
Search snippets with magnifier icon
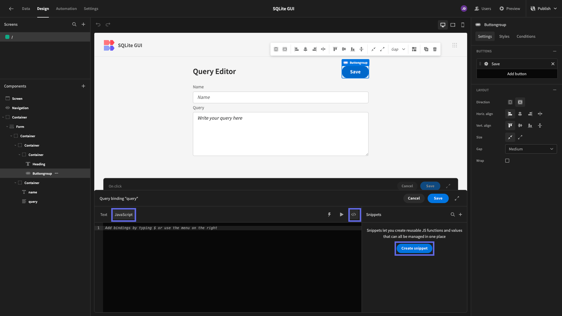point(453,214)
